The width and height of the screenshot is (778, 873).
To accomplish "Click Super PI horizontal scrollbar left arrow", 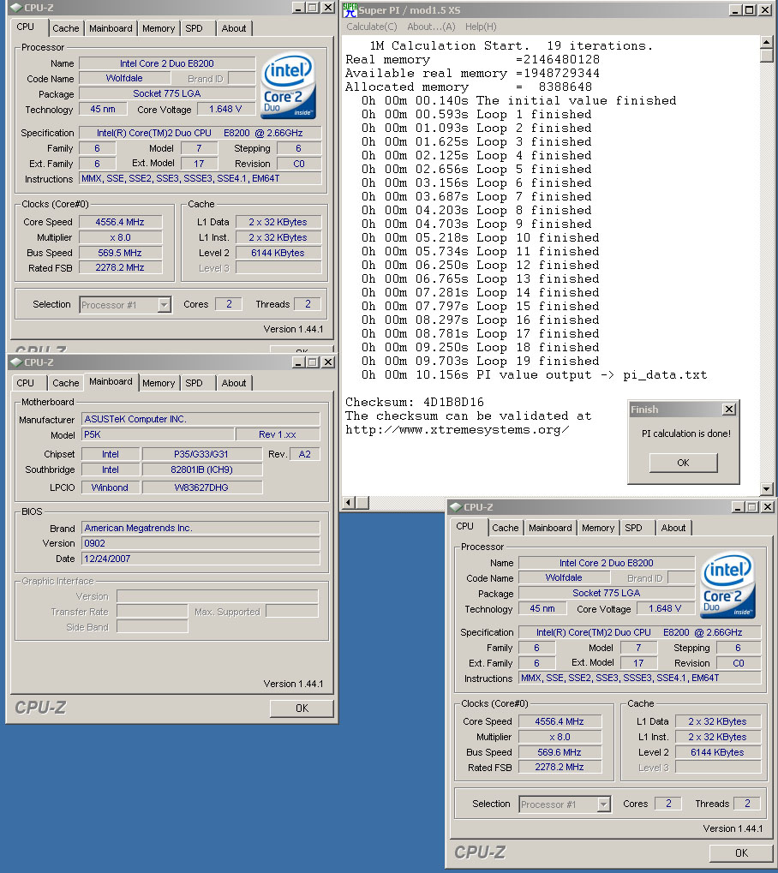I will 348,503.
